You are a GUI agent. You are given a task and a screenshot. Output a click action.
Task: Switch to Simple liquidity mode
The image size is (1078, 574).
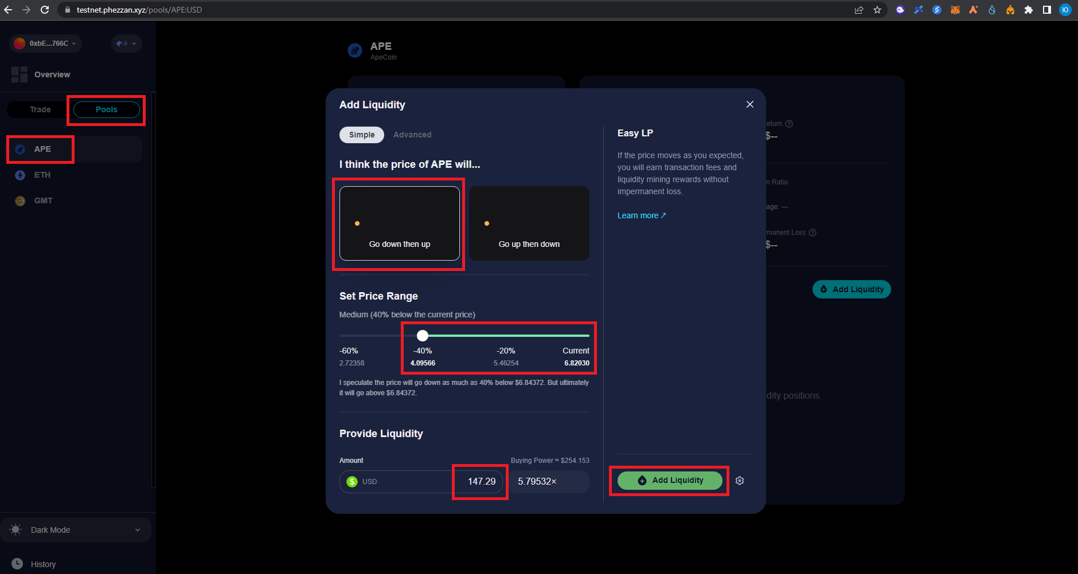pyautogui.click(x=362, y=135)
